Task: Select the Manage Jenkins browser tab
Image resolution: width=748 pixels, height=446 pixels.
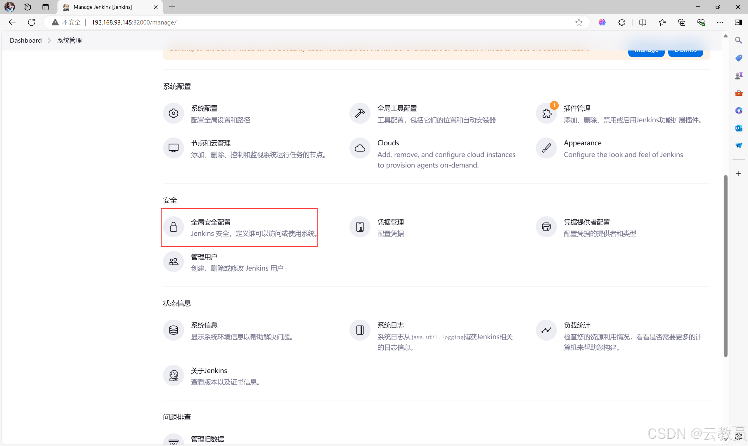Action: 110,7
